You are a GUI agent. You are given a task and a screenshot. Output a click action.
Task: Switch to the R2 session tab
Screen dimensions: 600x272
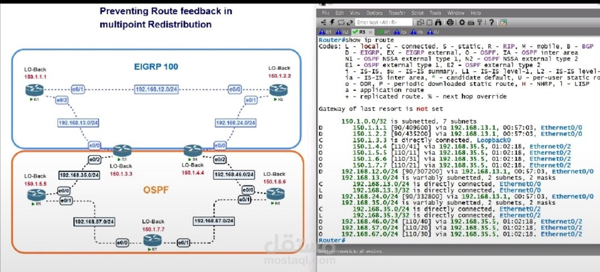tap(342, 32)
